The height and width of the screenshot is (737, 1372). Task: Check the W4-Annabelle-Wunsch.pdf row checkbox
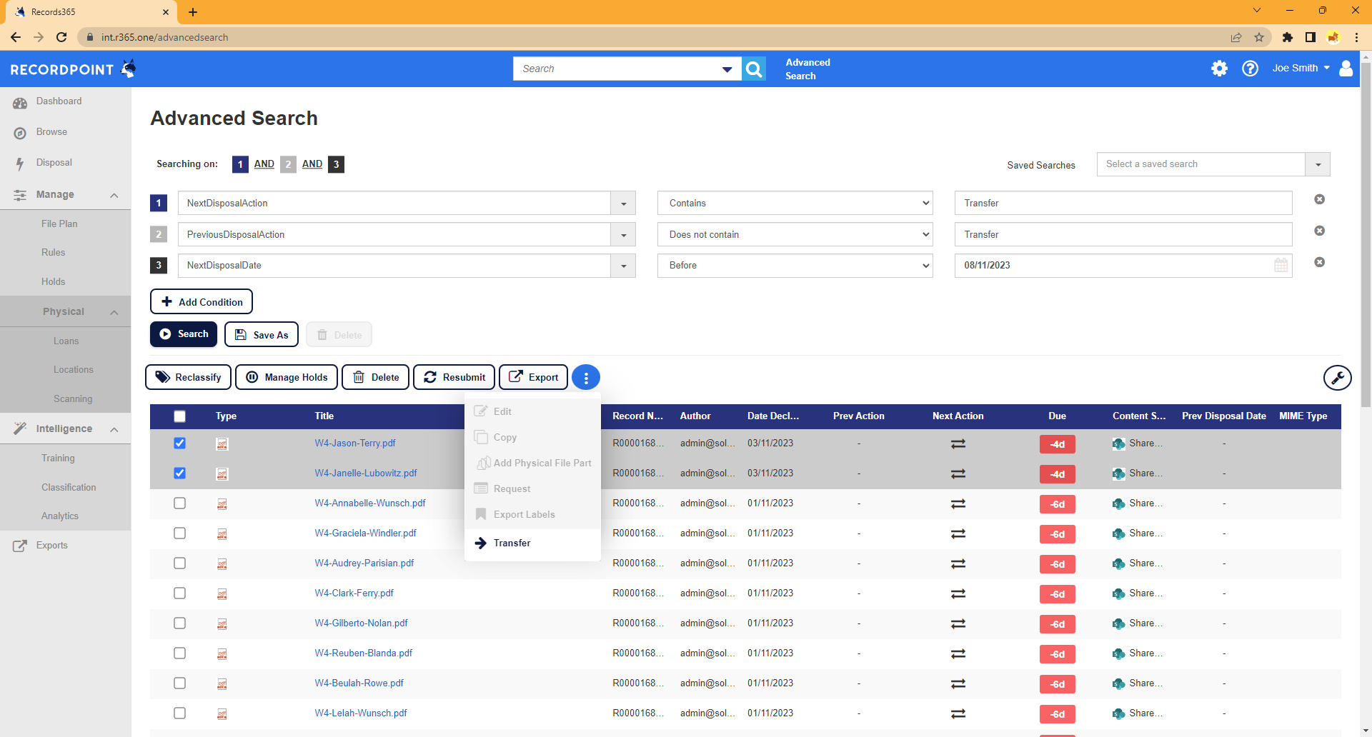(x=179, y=503)
